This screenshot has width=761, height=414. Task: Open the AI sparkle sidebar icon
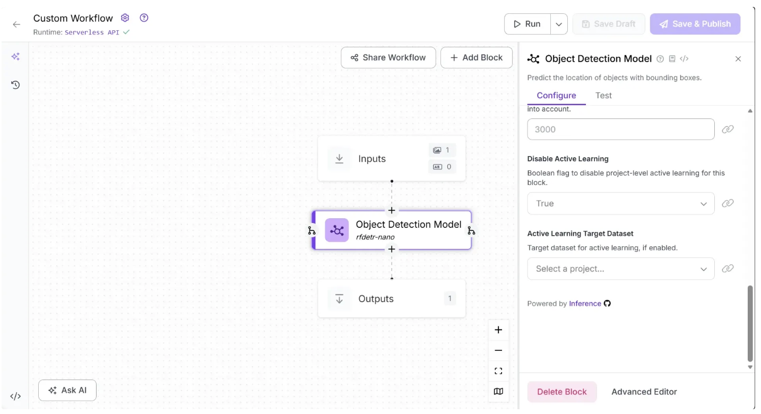coord(15,57)
